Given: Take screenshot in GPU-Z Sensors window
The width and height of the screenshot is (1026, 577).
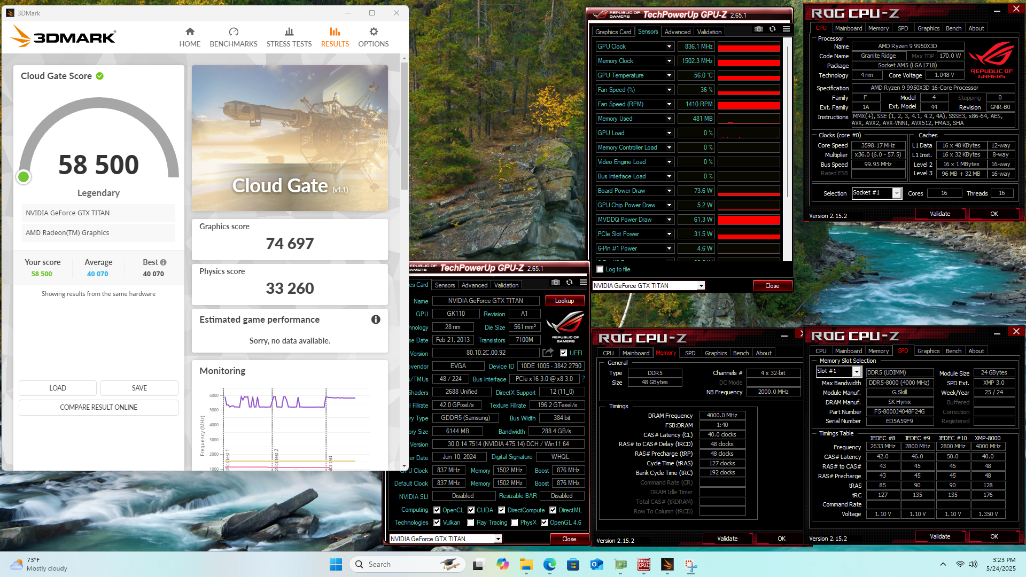Looking at the screenshot, I should point(759,29).
